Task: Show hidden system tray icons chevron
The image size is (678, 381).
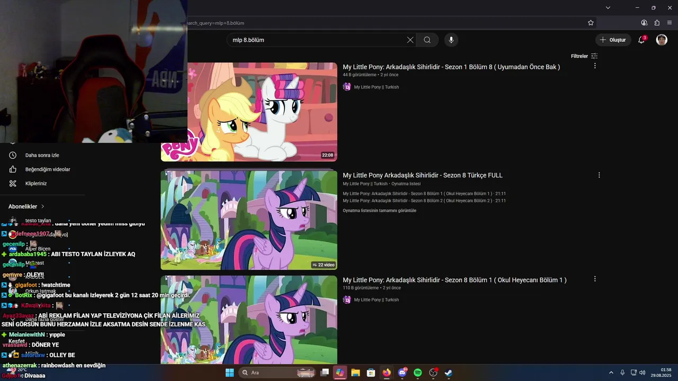Action: point(611,373)
